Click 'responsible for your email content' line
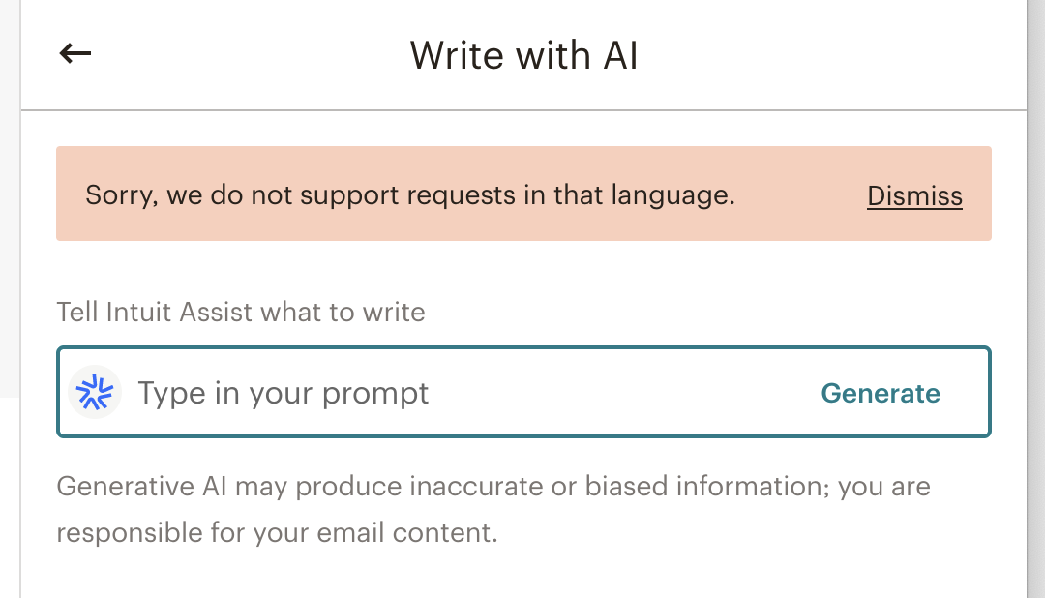 [277, 532]
